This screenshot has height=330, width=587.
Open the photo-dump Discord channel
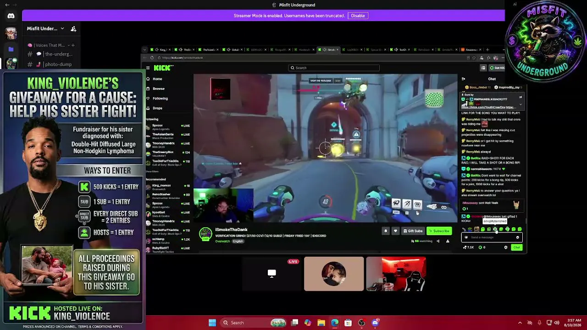tap(53, 64)
